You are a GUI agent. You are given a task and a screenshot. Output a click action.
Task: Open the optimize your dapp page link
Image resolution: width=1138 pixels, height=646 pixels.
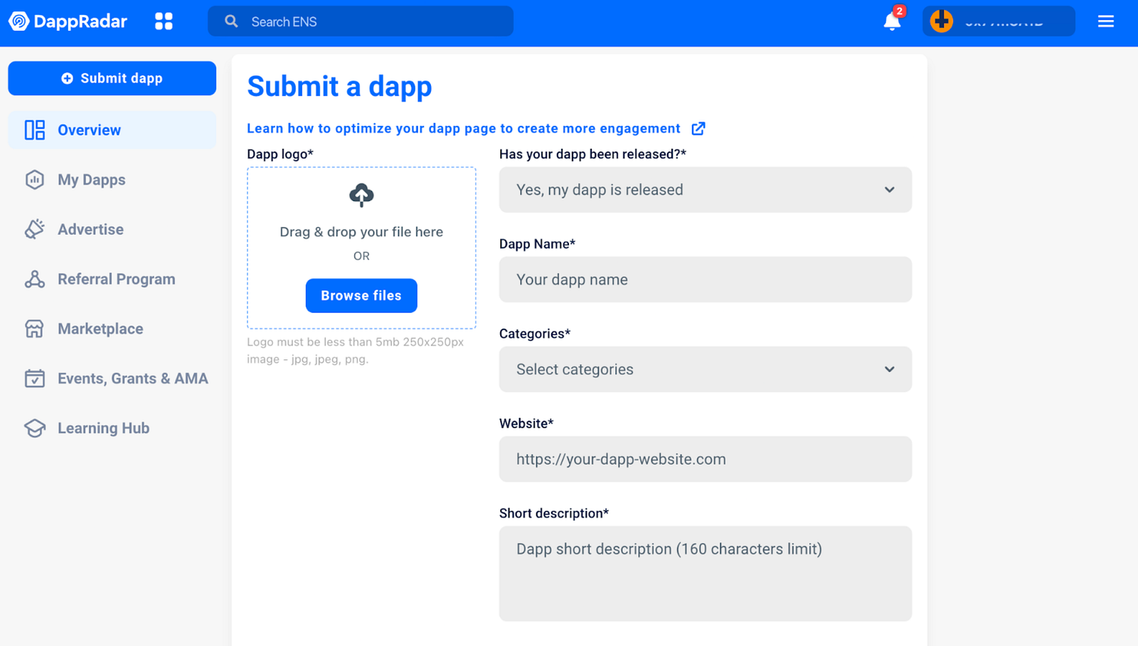(x=464, y=129)
